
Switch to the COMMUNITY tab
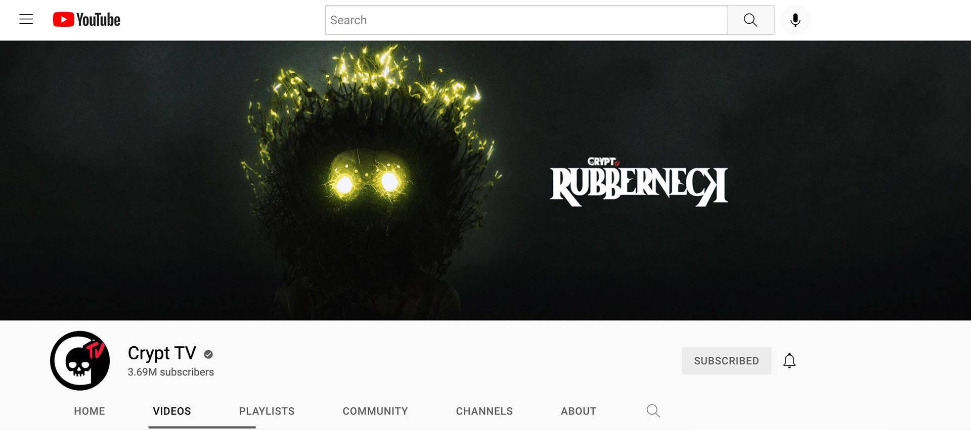pyautogui.click(x=375, y=411)
